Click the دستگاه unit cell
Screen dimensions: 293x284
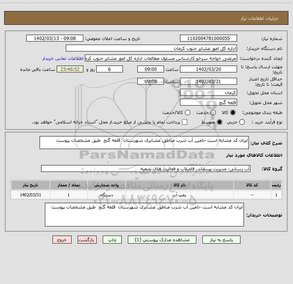(x=106, y=195)
